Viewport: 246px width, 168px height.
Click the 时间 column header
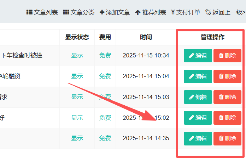click(x=146, y=37)
